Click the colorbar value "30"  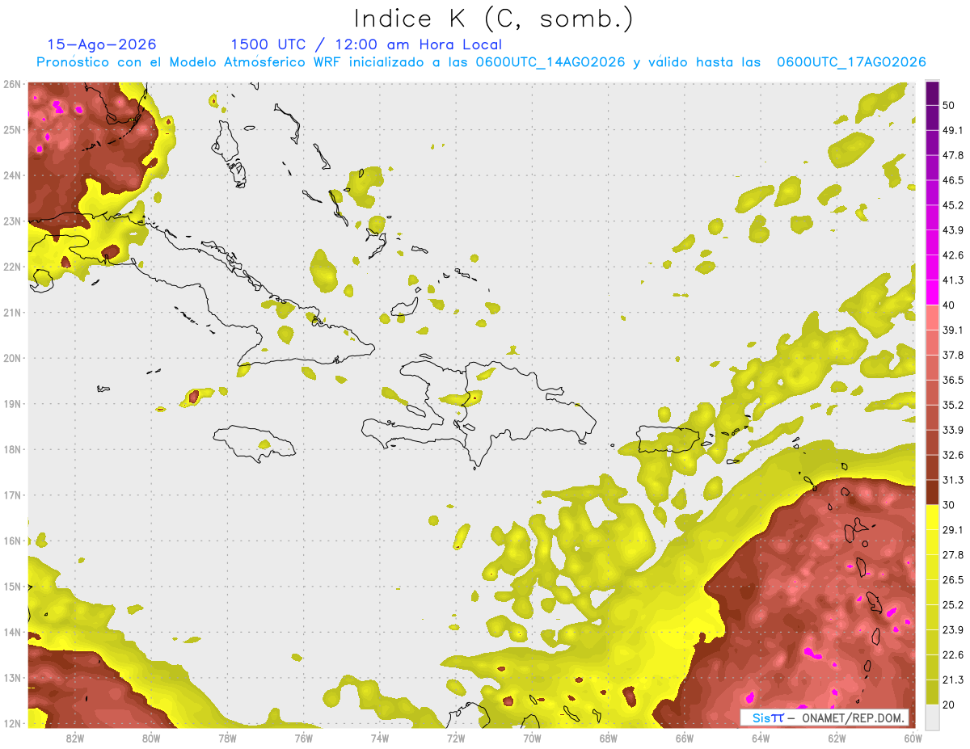pyautogui.click(x=949, y=505)
